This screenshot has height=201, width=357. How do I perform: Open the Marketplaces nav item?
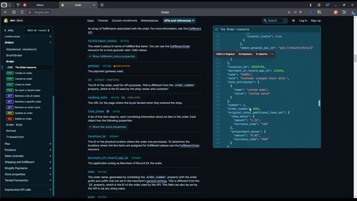(149, 21)
